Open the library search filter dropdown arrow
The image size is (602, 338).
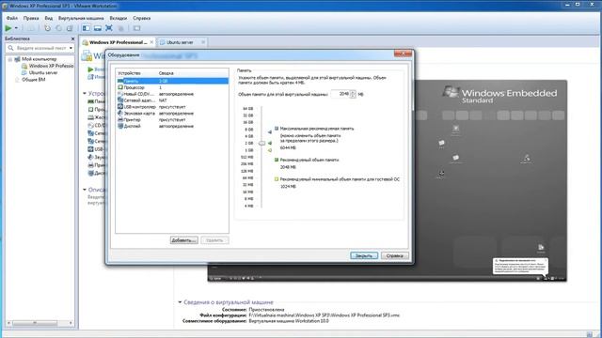71,48
